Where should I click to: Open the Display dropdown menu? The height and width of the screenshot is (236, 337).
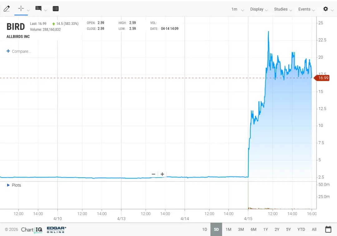pos(259,9)
